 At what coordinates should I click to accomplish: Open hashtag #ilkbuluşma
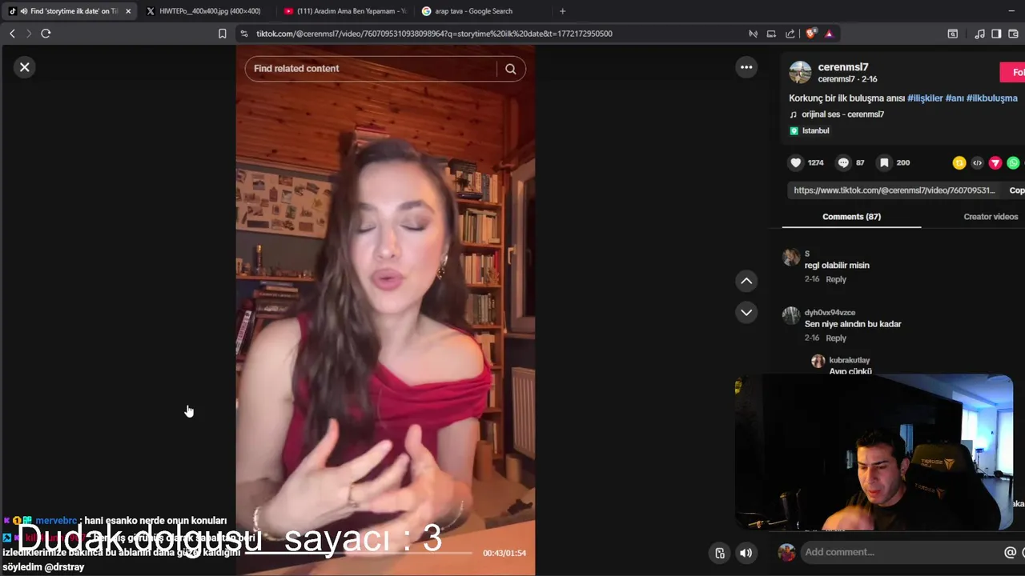click(992, 98)
